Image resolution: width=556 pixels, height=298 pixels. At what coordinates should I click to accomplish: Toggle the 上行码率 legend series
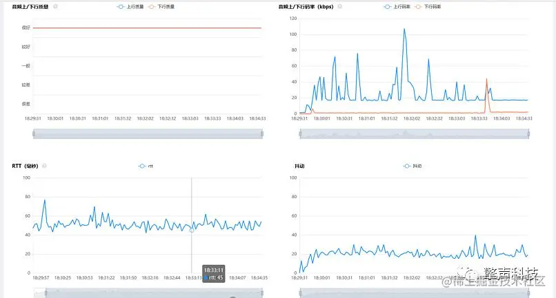397,7
